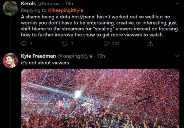Click the 16h timestamp on Kerols' tweet

(x=69, y=4)
